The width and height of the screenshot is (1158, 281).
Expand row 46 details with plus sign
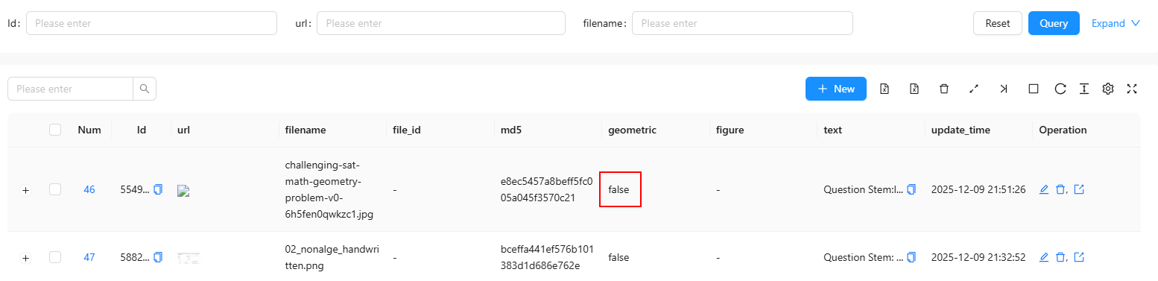click(x=26, y=190)
